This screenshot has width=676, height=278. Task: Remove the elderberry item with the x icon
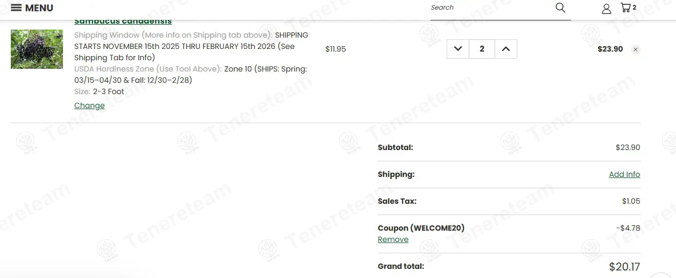pos(636,49)
